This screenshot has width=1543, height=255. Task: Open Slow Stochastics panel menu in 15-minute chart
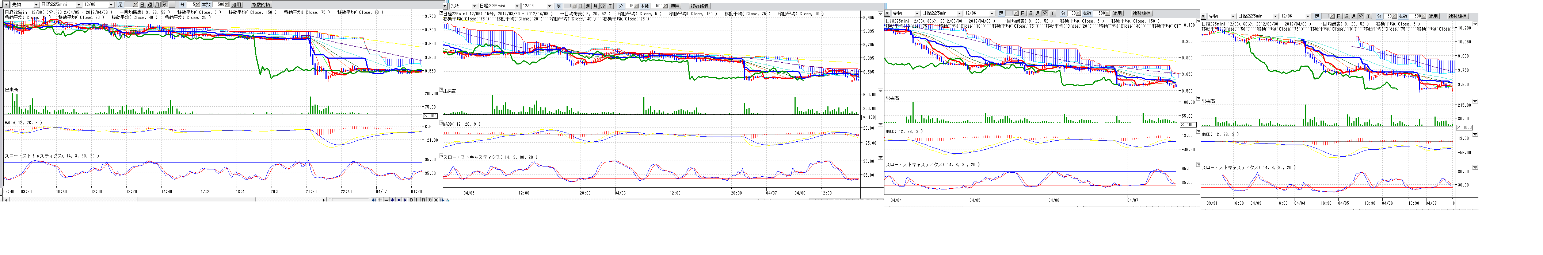pos(880,158)
